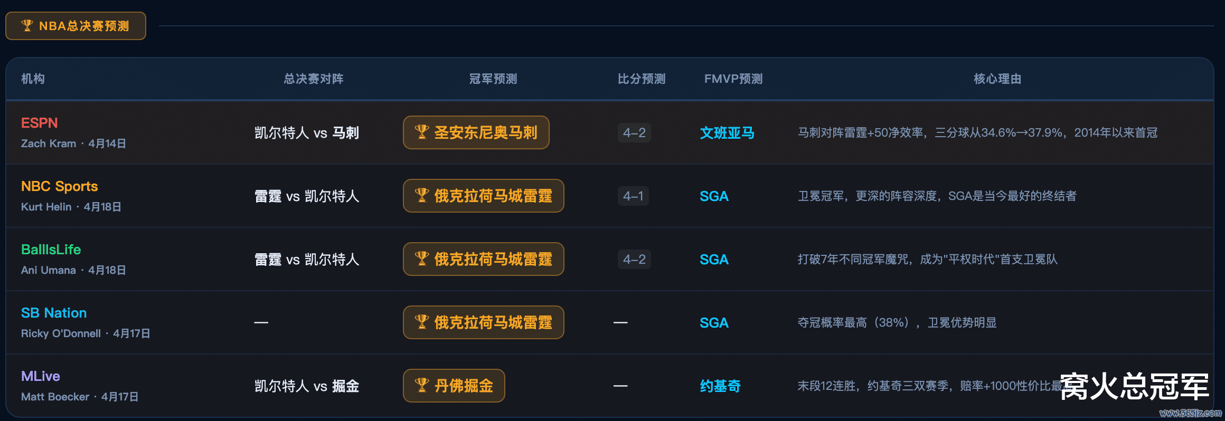Click the 4–1 score prediction badge
The height and width of the screenshot is (421, 1225).
click(x=634, y=196)
